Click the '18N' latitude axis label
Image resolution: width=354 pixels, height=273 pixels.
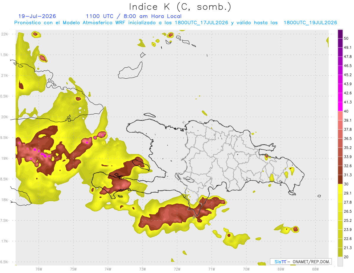tap(5, 200)
